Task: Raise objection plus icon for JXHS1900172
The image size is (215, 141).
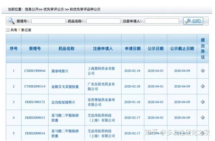Action: coord(203,102)
